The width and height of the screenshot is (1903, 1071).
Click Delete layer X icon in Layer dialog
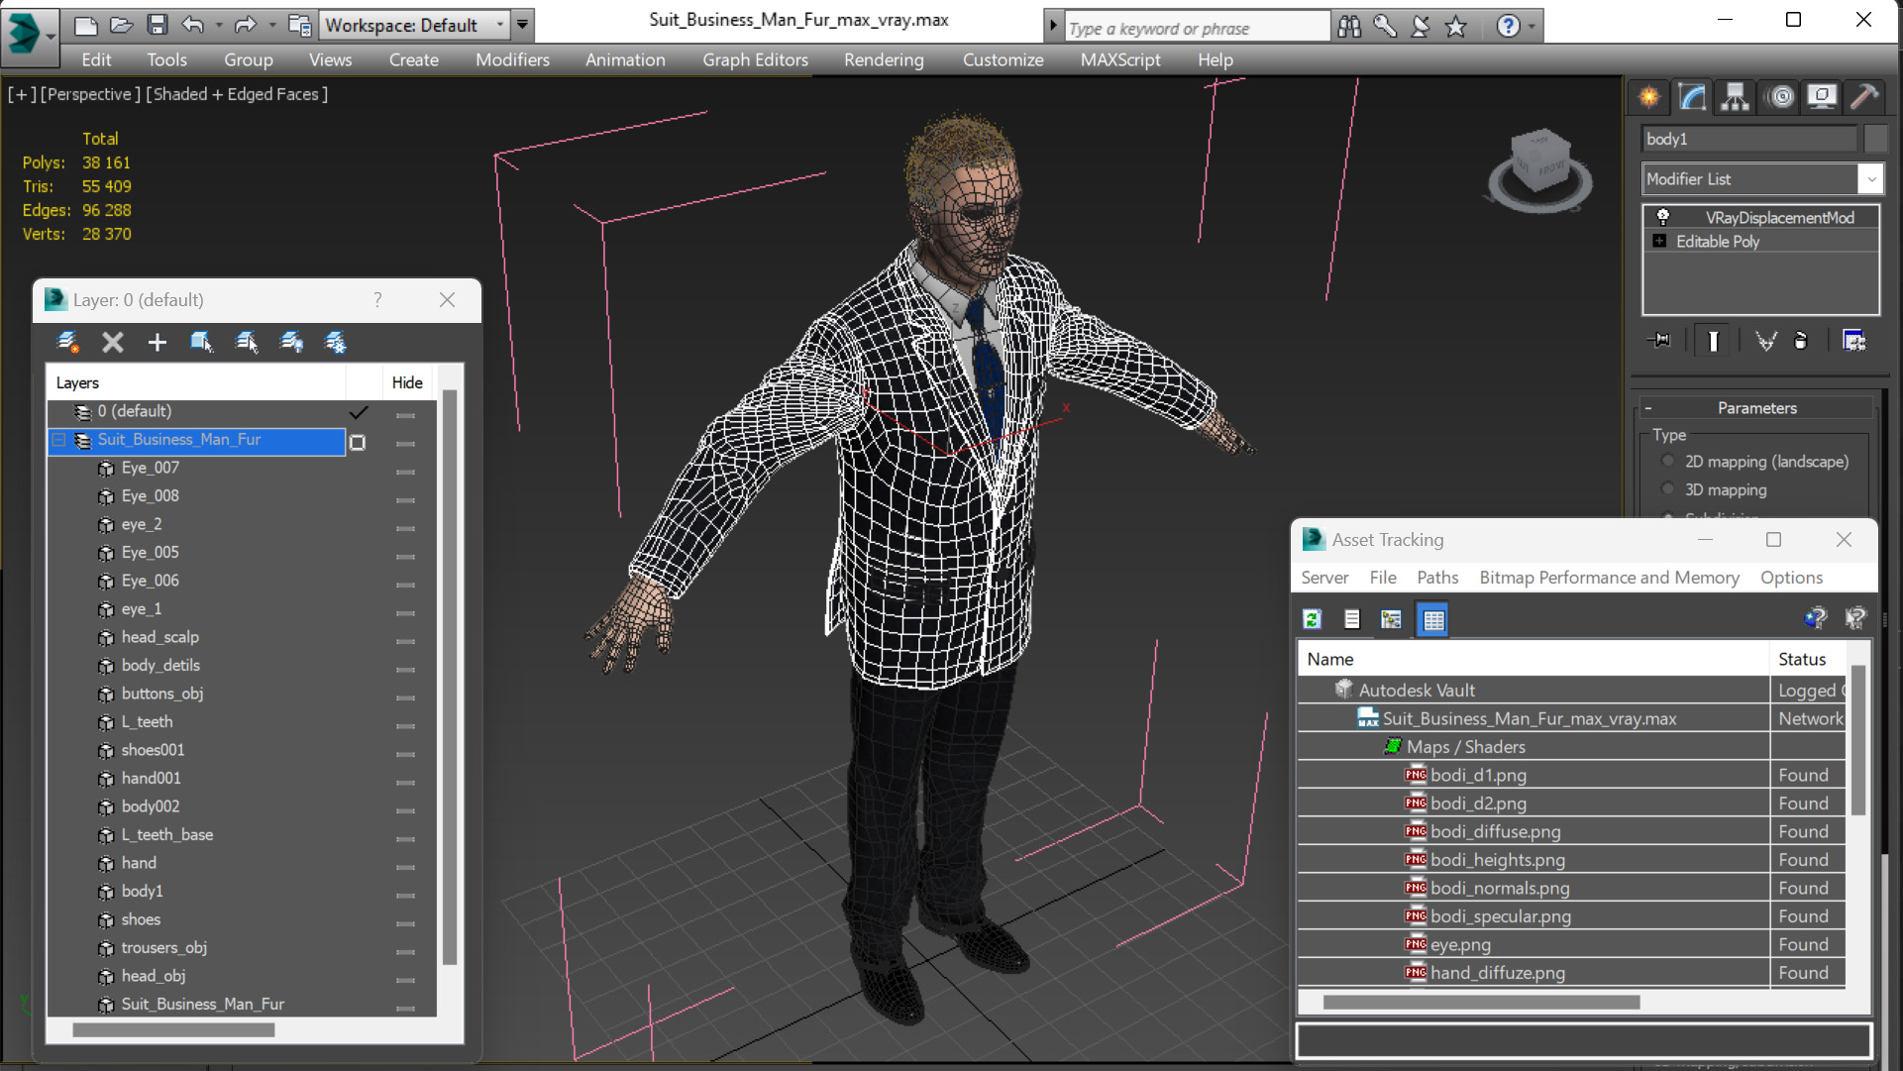[x=113, y=342]
